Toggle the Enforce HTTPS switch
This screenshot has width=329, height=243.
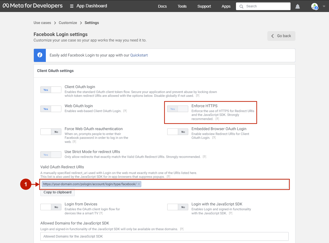pos(178,109)
